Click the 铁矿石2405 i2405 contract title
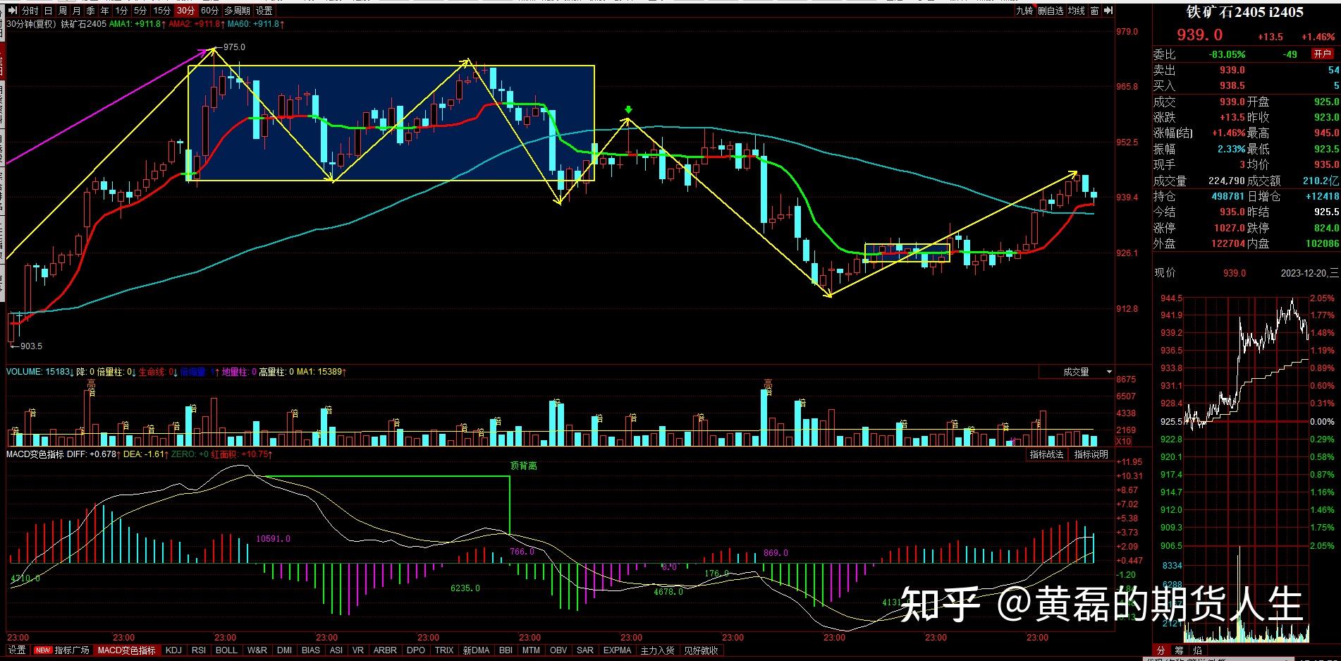1341x661 pixels. point(1245,12)
